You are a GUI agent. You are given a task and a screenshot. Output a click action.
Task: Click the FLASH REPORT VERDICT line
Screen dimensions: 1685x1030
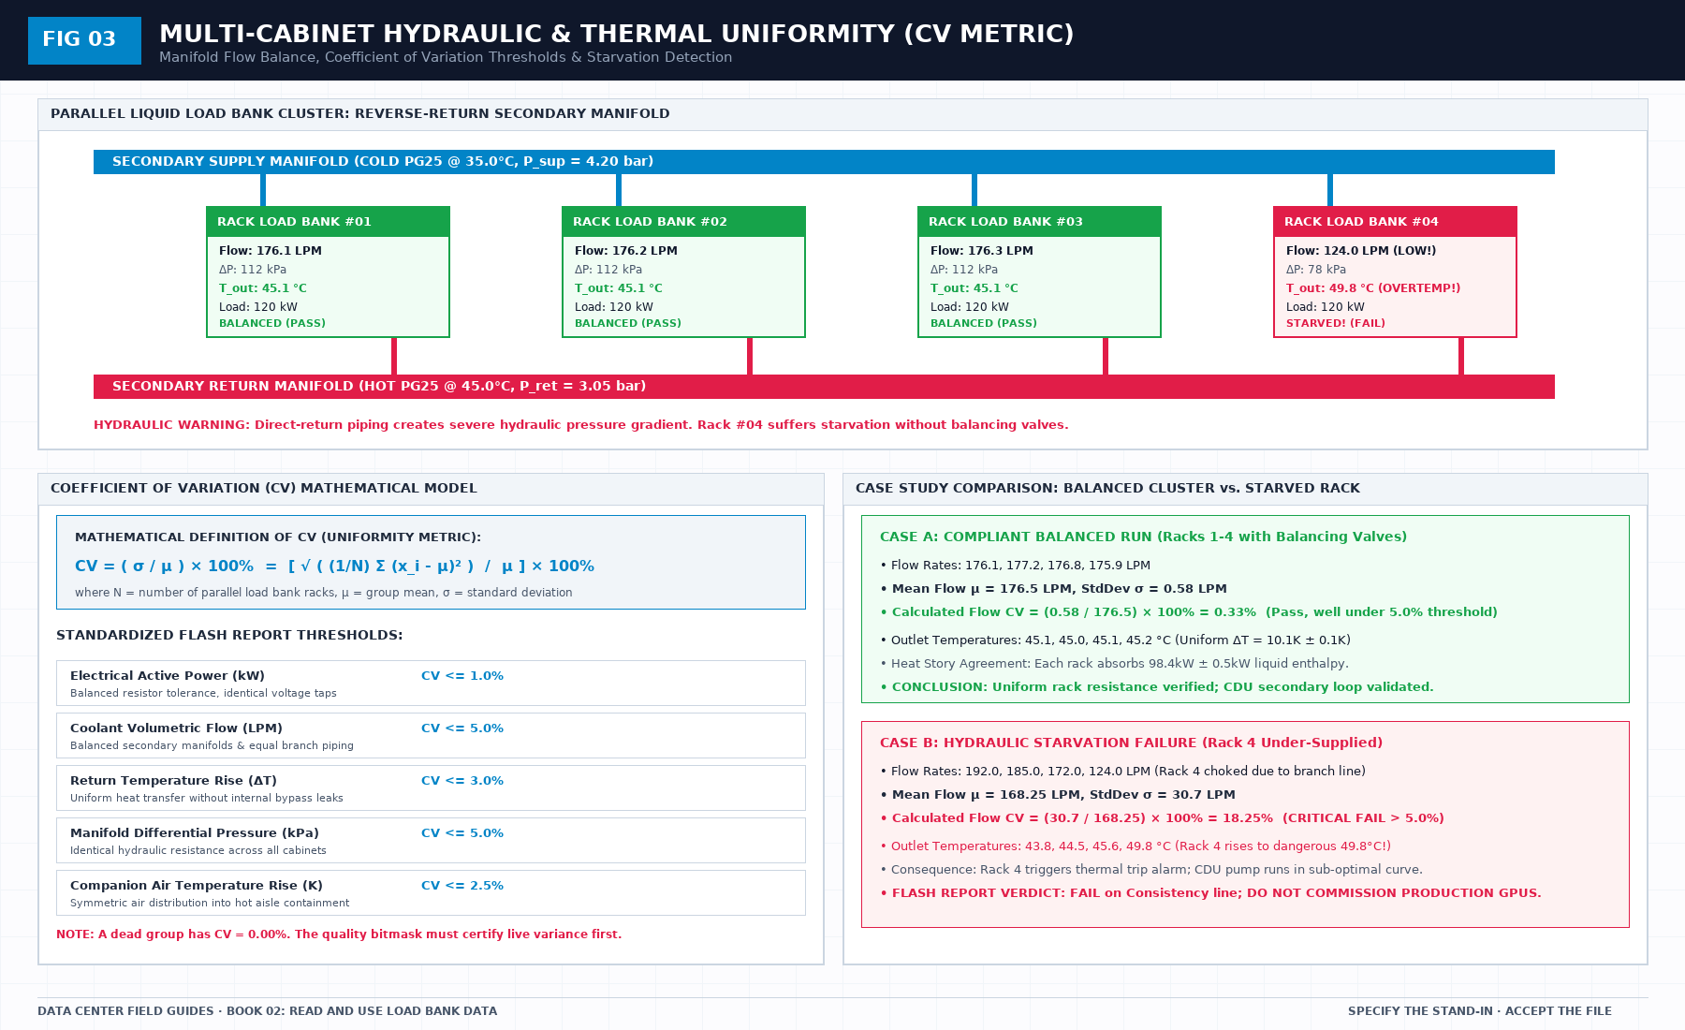[x=1210, y=893]
